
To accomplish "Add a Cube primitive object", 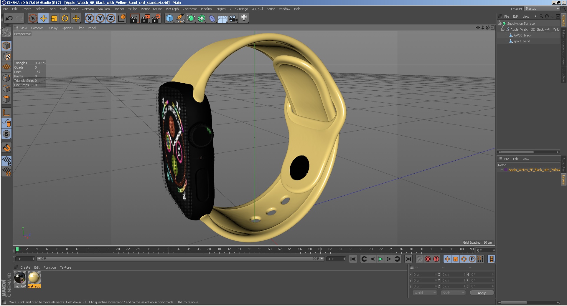I will point(169,19).
